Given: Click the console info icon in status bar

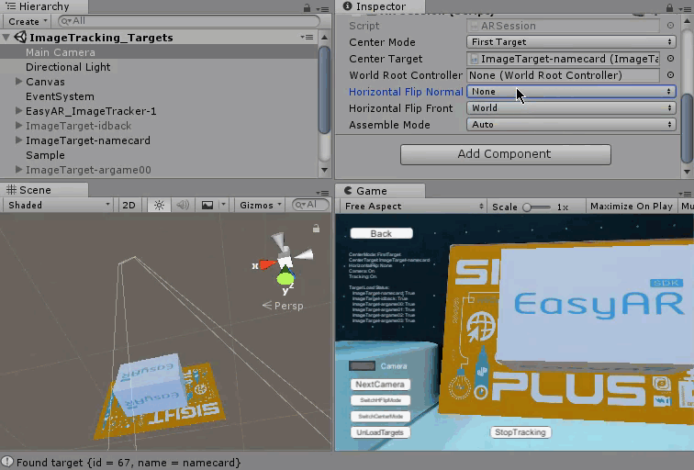Looking at the screenshot, I should 7,462.
